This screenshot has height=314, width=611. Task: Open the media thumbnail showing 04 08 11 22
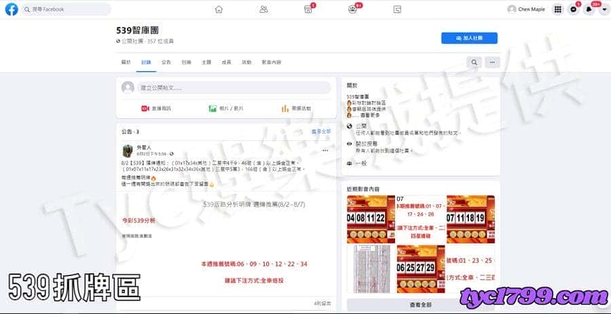[x=371, y=219]
